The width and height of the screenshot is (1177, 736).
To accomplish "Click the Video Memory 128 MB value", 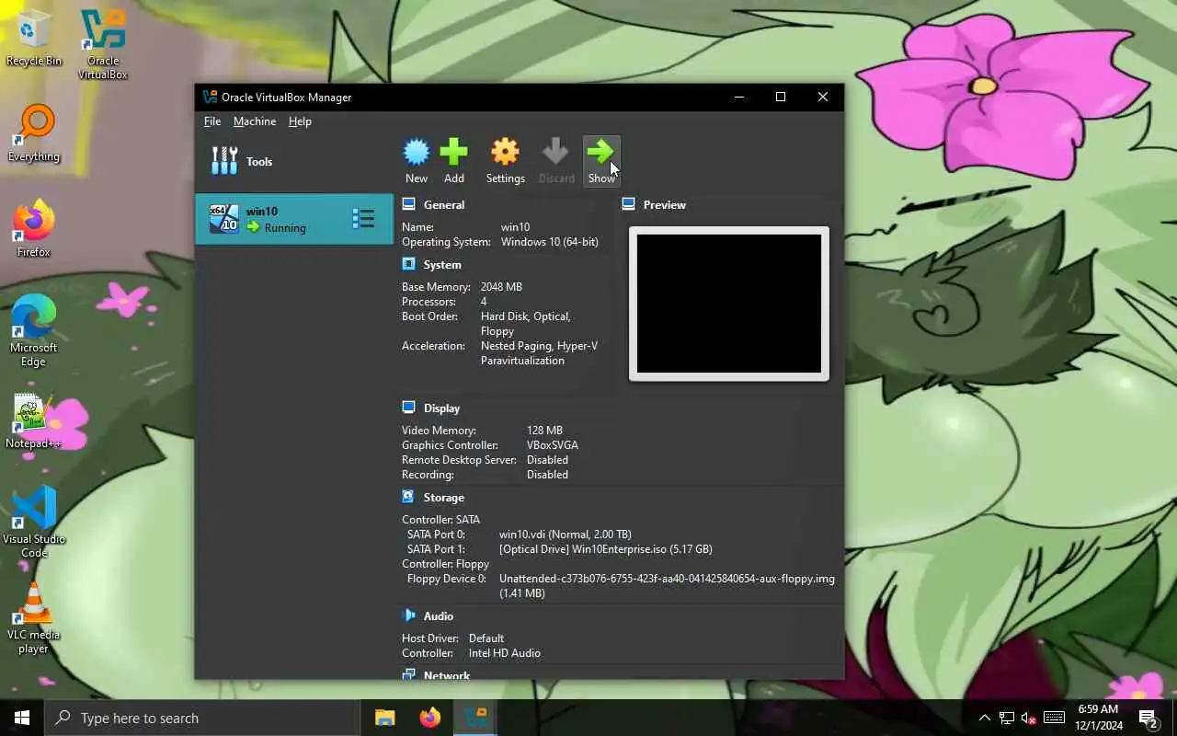I will (544, 431).
